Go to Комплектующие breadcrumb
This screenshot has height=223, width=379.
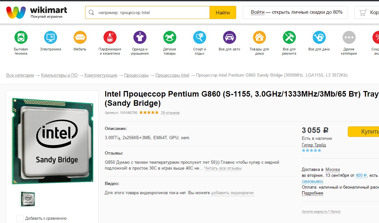[x=101, y=75]
